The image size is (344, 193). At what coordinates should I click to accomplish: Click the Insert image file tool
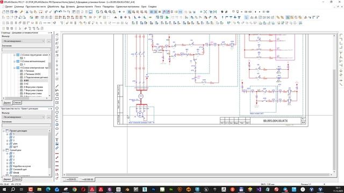click(x=57, y=144)
